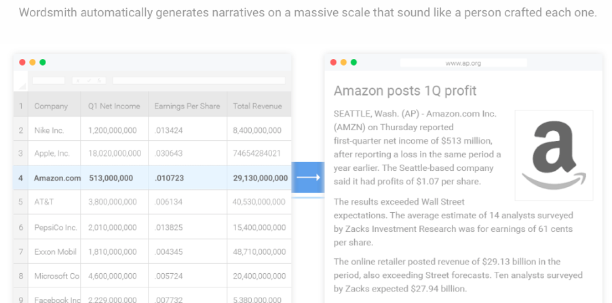
Task: Click the .006134 earnings per share cell
Action: coord(188,202)
